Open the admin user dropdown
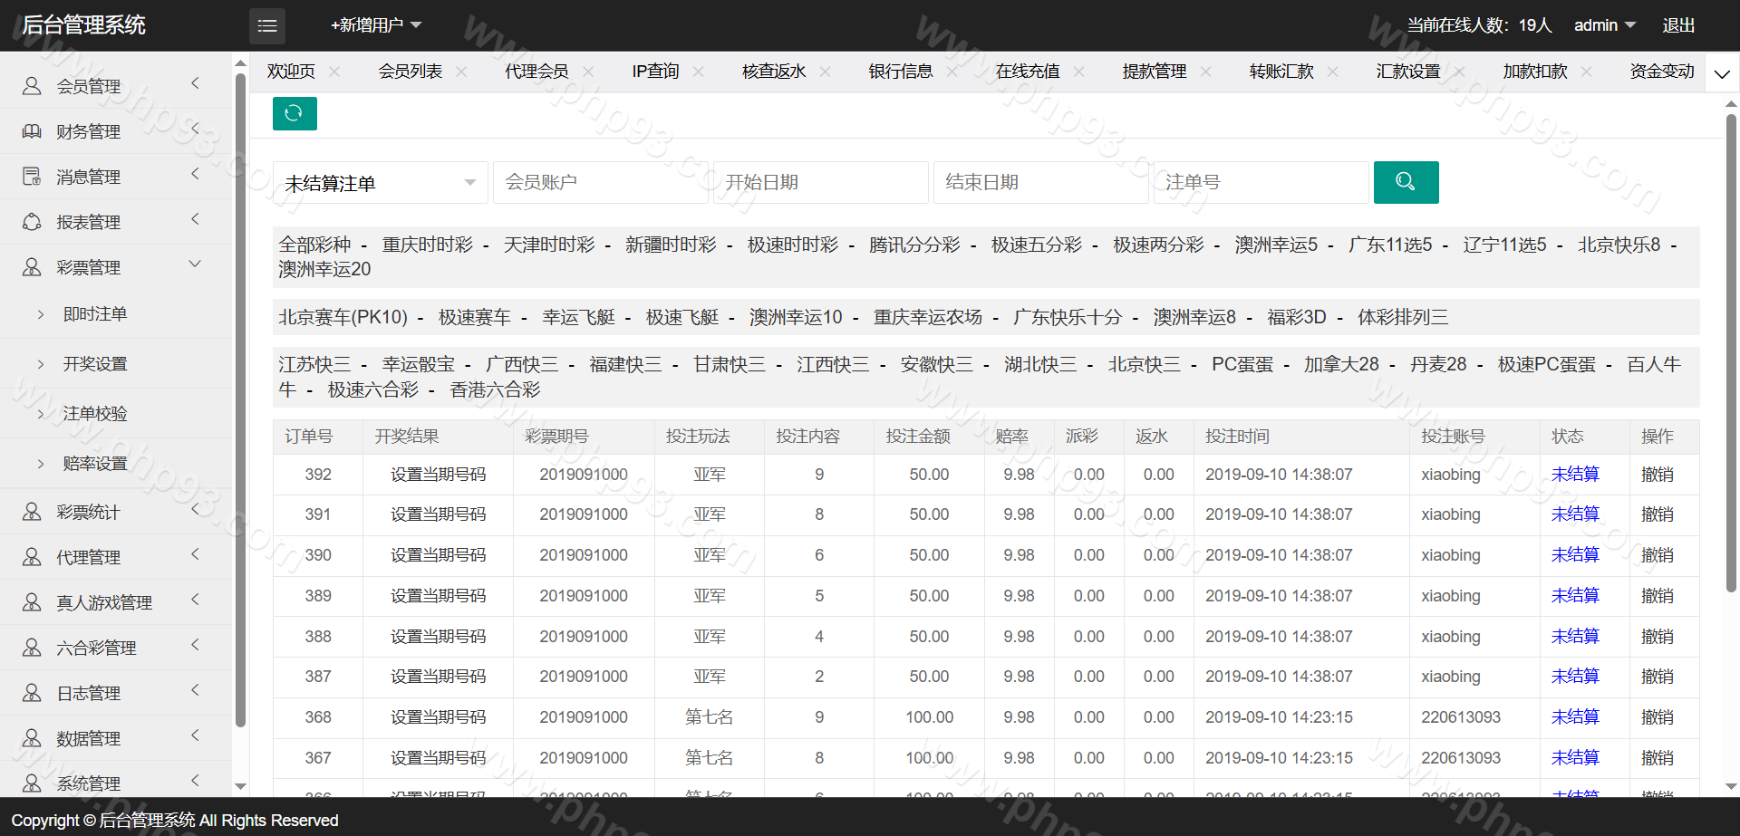Screen dimensions: 1740x836 (1604, 25)
